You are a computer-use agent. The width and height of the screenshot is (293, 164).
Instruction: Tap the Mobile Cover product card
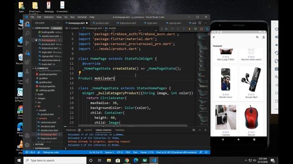tap(226, 83)
